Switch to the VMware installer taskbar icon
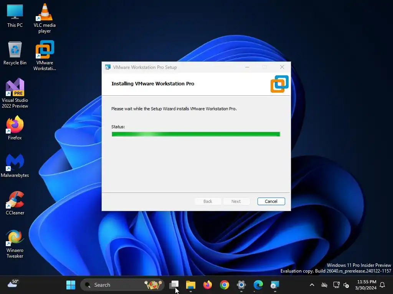The image size is (393, 294). [275, 285]
